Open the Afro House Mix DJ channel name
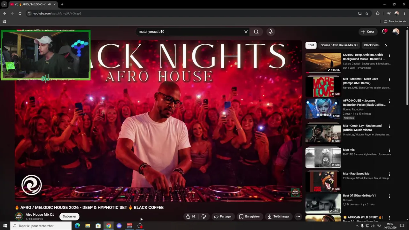 (40, 215)
